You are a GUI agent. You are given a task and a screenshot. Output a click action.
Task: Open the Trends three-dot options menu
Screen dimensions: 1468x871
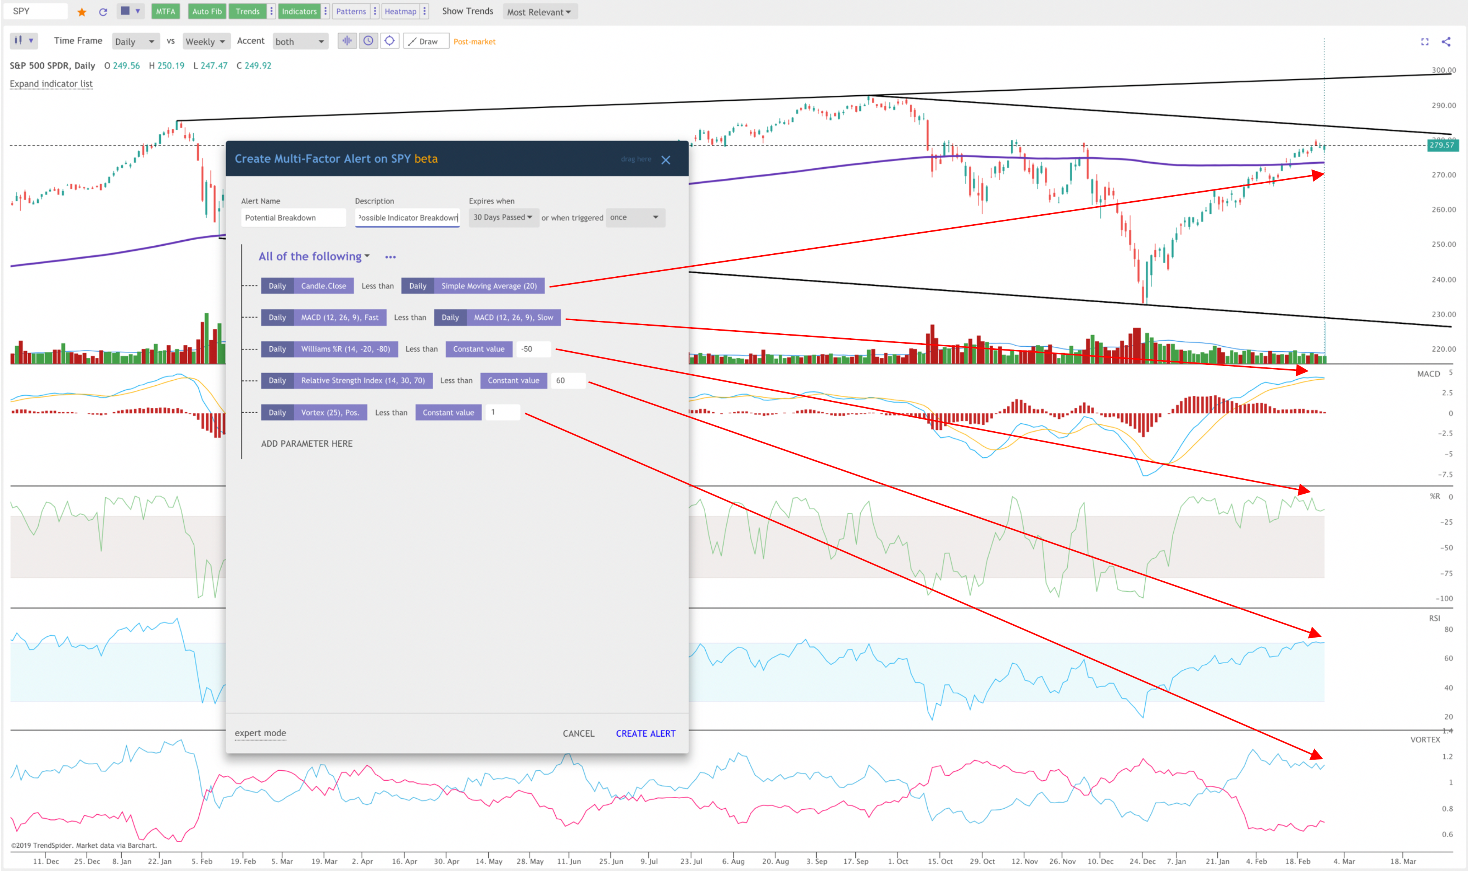[x=271, y=11]
